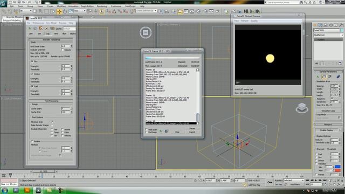Open the Modifier List dropdown
This screenshot has height=194, width=345.
pos(328,35)
